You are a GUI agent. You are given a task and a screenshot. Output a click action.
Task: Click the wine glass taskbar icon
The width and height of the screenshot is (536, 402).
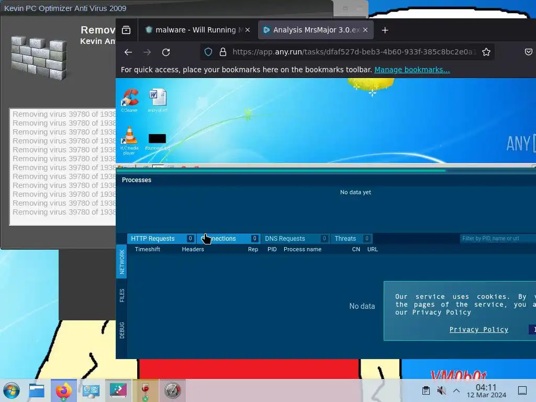click(146, 390)
